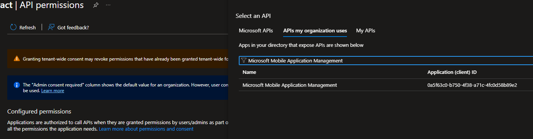Refresh the permissions list
This screenshot has width=533, height=139.
23,27
